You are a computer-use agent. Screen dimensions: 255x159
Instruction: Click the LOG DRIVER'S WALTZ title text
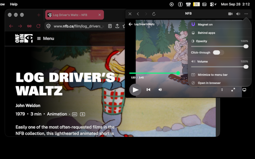point(65,84)
